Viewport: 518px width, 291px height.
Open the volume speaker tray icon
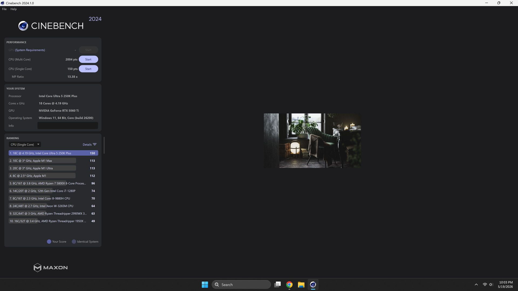(x=491, y=285)
